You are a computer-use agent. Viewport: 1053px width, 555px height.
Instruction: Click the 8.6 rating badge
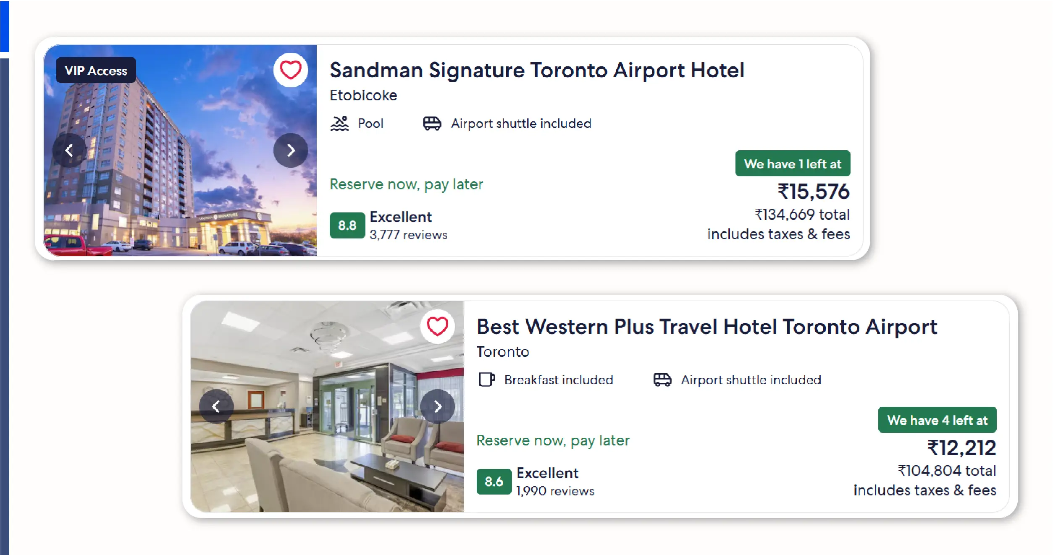494,482
